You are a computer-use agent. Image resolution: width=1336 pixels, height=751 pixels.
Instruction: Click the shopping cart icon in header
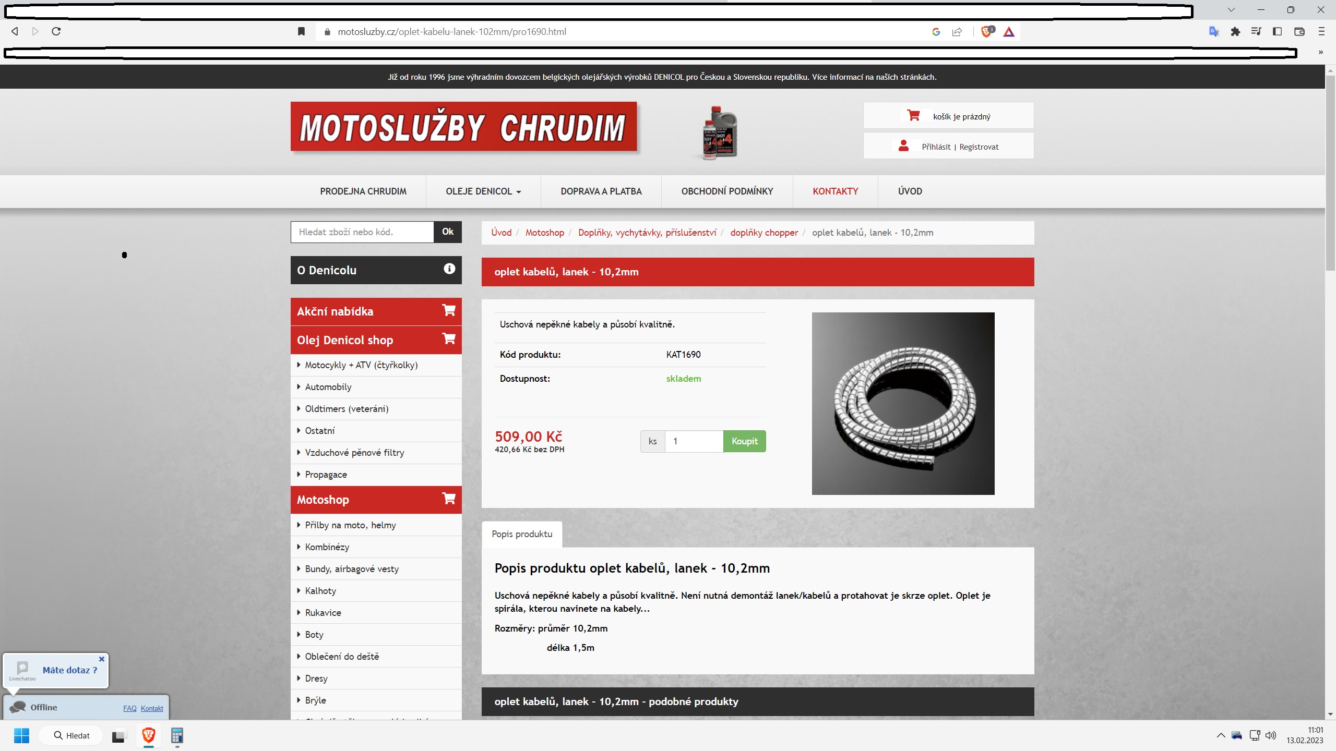913,115
